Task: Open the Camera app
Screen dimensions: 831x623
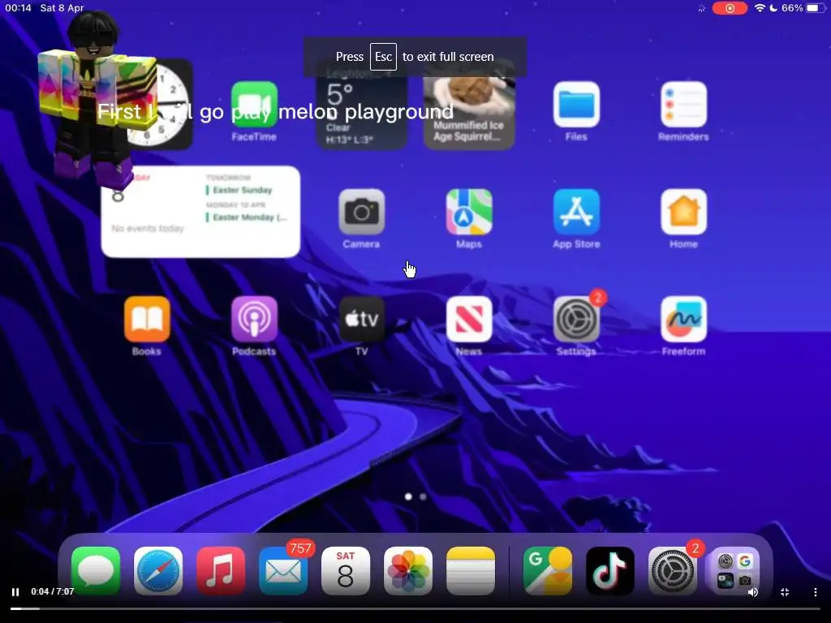Action: [361, 212]
